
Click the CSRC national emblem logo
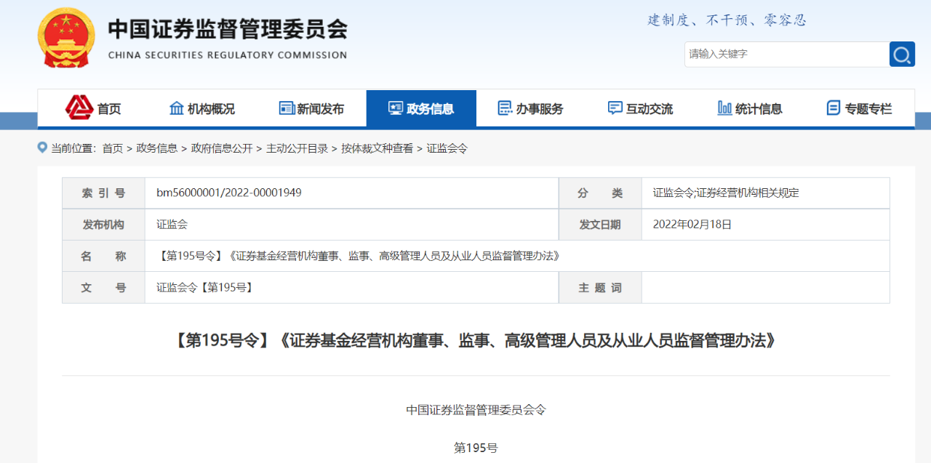(x=66, y=38)
